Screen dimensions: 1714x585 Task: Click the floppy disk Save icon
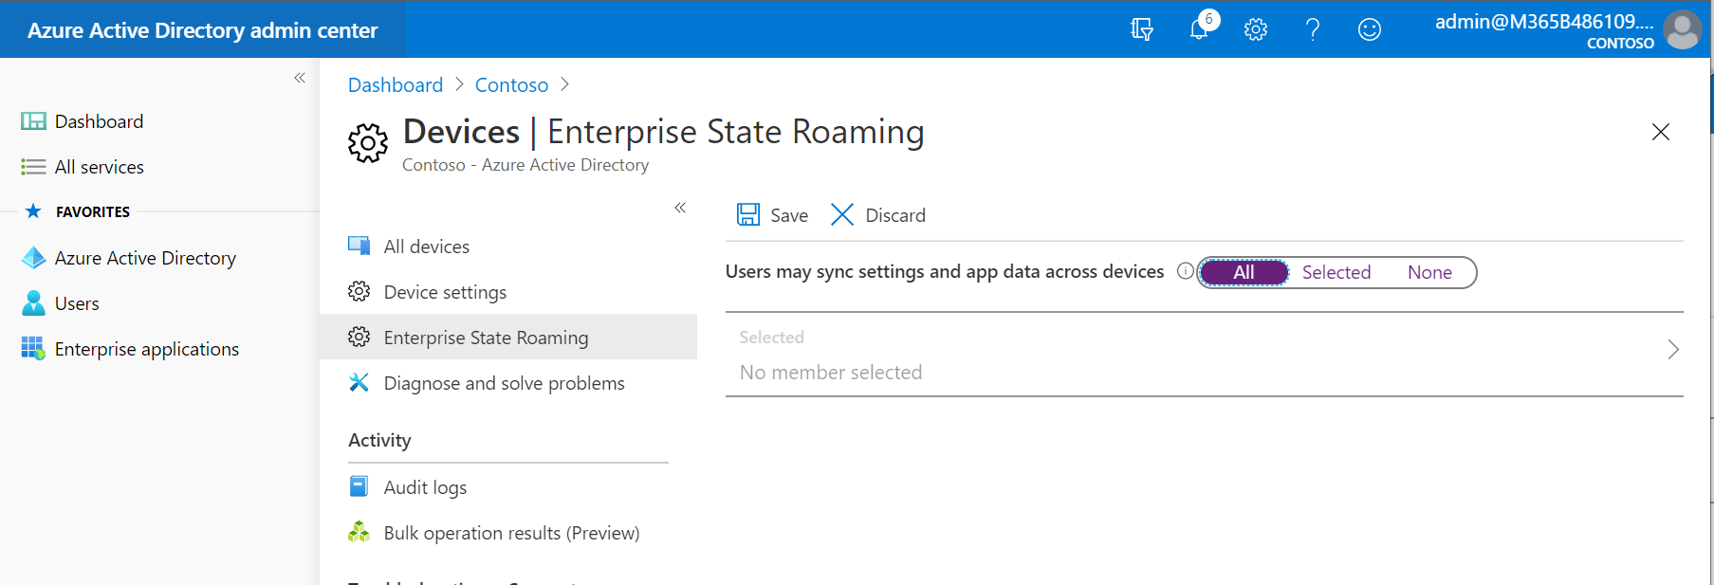pyautogui.click(x=748, y=214)
